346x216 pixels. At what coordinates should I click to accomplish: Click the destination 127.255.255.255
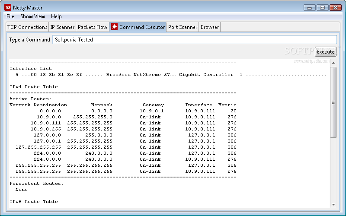click(x=38, y=147)
